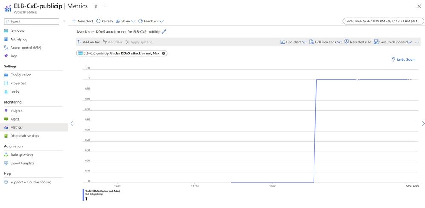Click the Tasks (preview) workflow icon

pyautogui.click(x=6, y=155)
